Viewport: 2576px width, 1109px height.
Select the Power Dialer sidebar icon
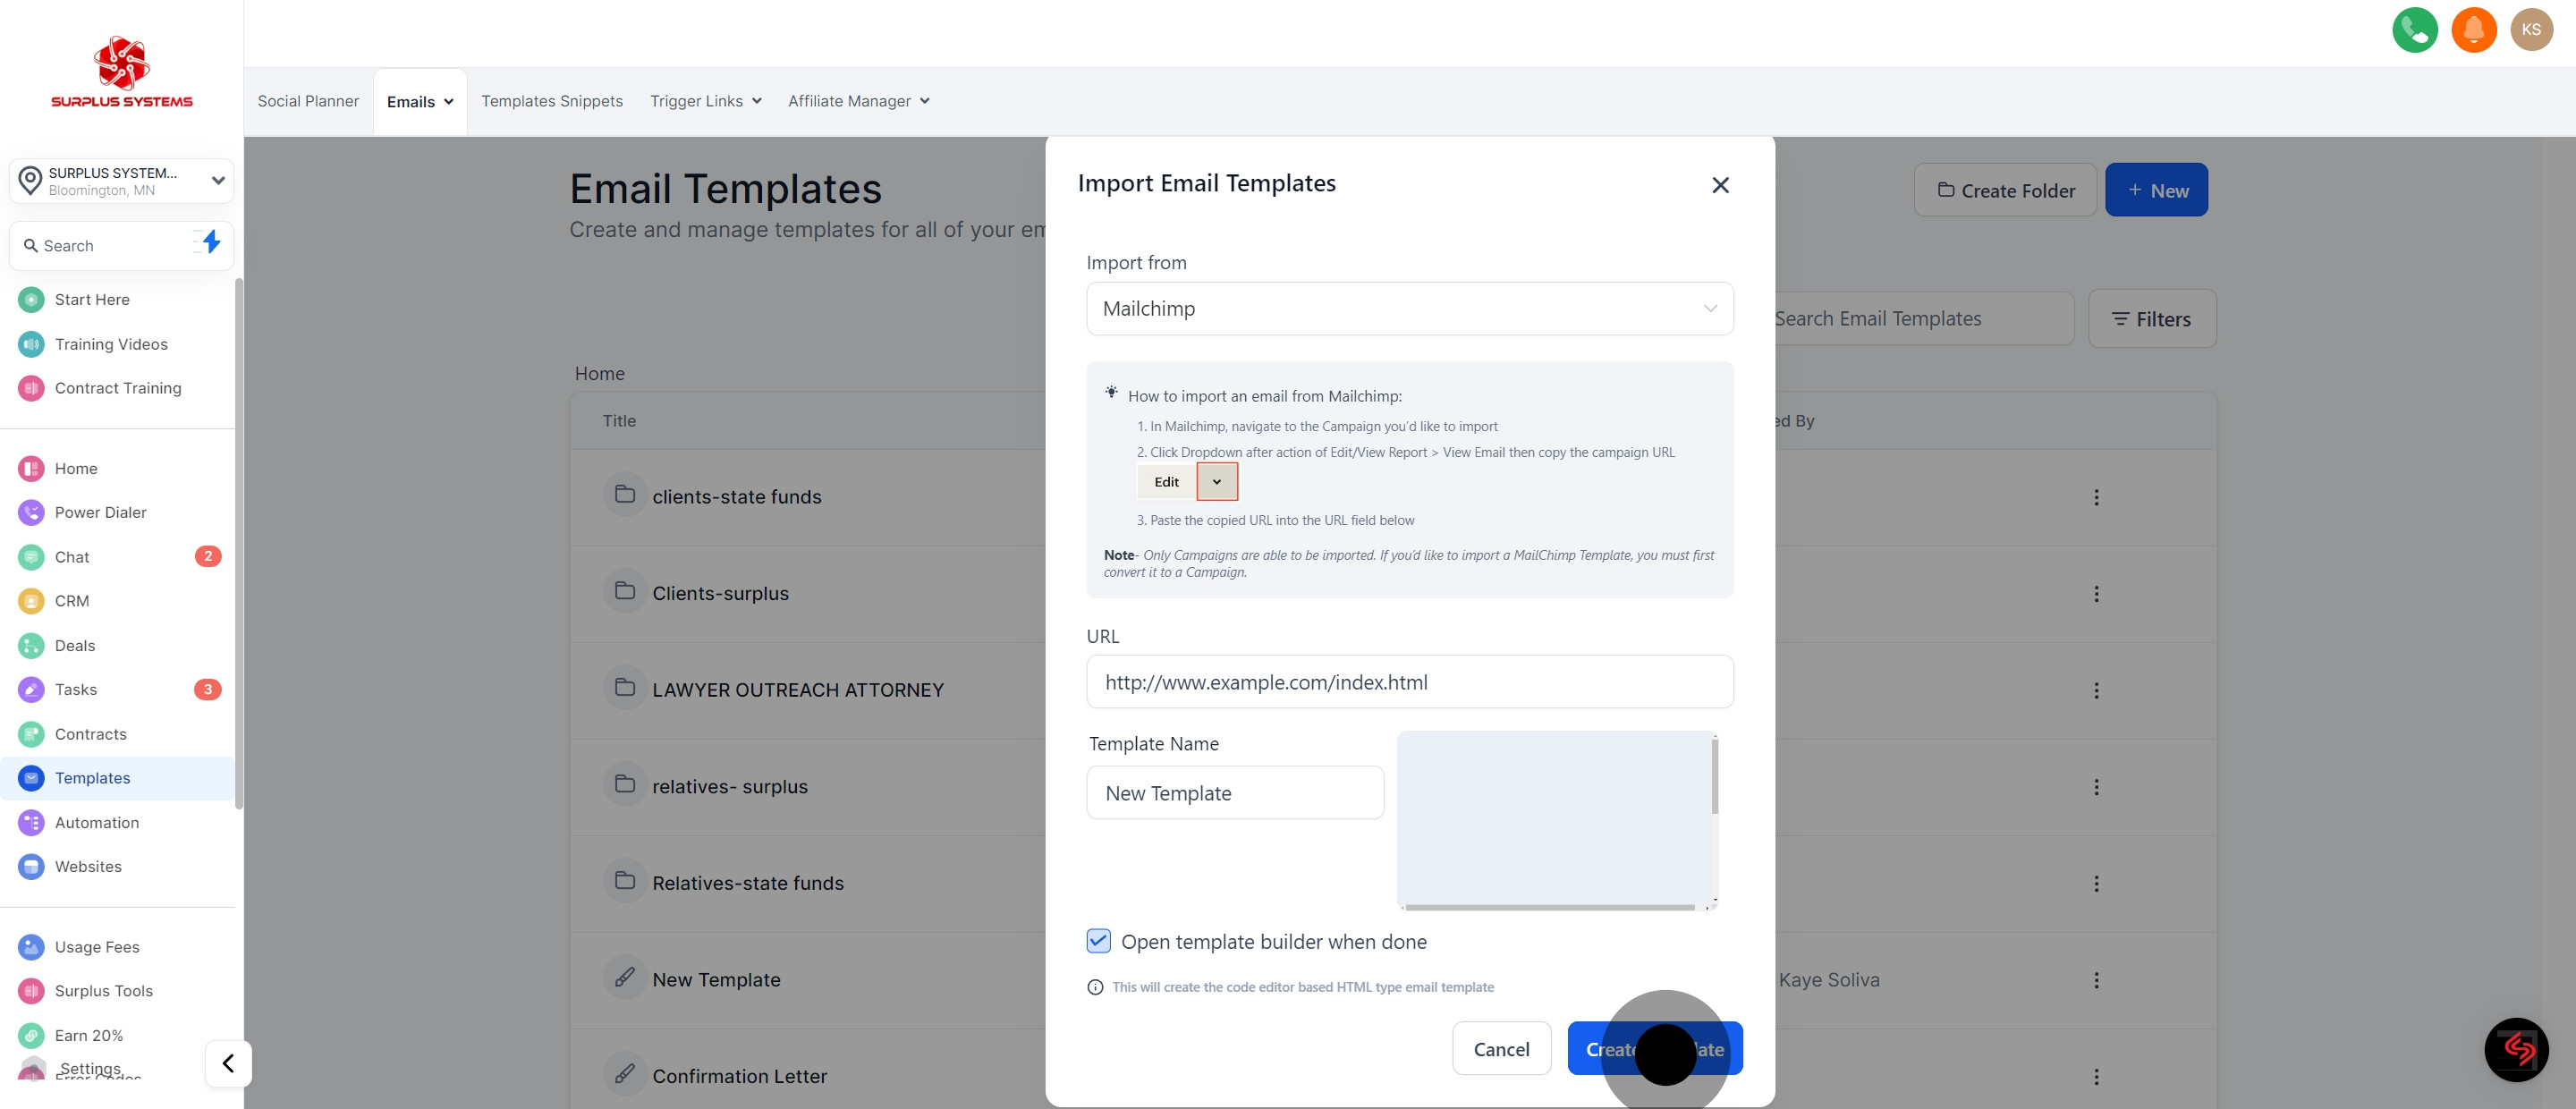click(30, 512)
